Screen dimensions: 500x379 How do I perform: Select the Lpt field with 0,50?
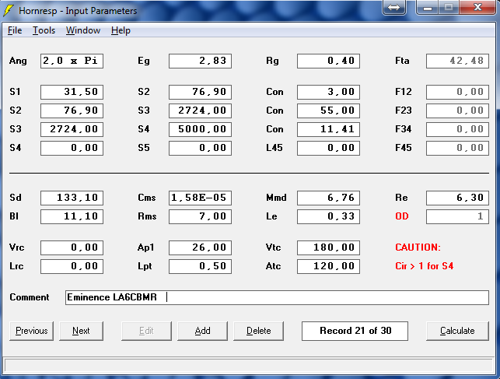201,266
